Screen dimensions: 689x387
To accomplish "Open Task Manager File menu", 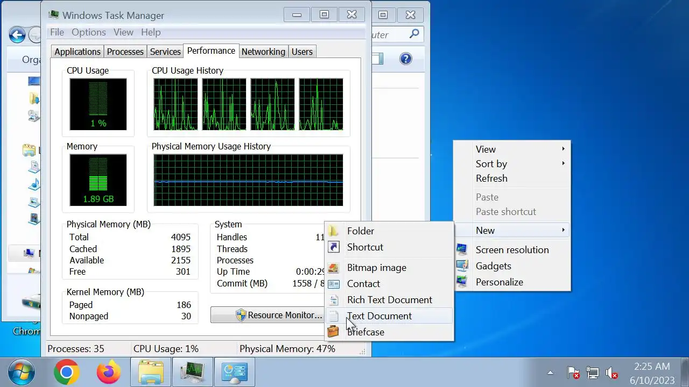I will point(57,32).
